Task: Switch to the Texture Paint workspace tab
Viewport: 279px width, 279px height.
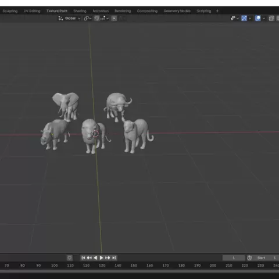Action: [57, 11]
